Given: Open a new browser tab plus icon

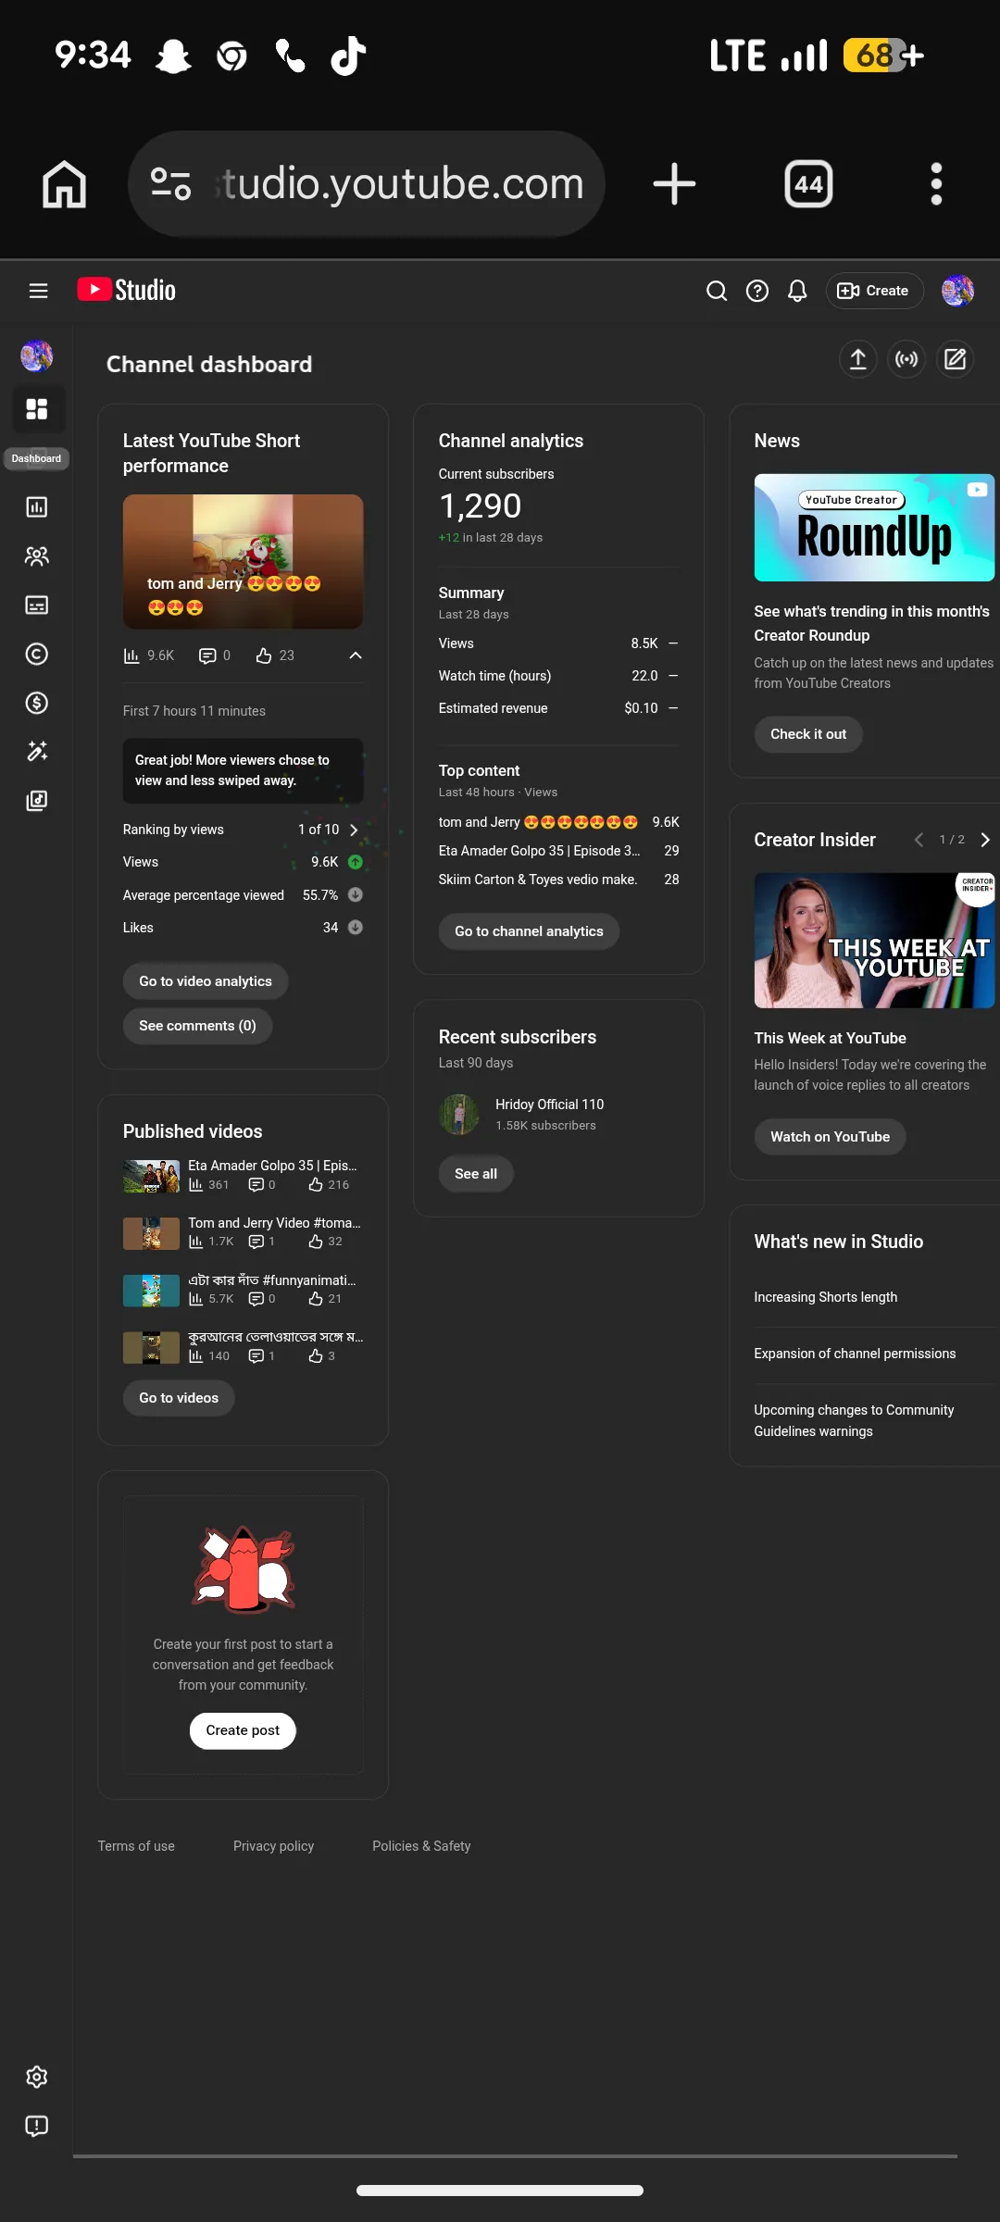Looking at the screenshot, I should pos(674,183).
